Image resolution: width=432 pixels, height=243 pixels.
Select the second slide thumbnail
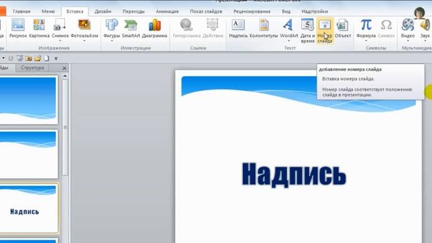point(28,155)
